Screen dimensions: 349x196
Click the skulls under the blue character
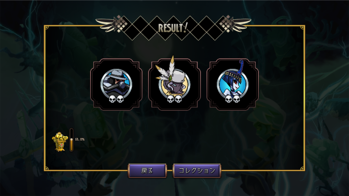pyautogui.click(x=232, y=99)
